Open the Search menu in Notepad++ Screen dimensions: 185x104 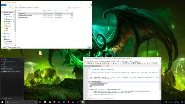tap(92, 61)
